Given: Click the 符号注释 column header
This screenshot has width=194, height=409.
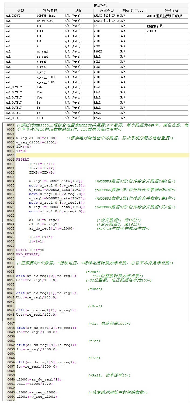Looking at the screenshot, I should (167, 10).
